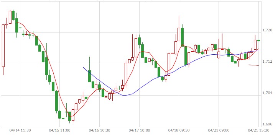Select the highest-wick hollow candle near 04/18 09:30

pyautogui.click(x=179, y=34)
